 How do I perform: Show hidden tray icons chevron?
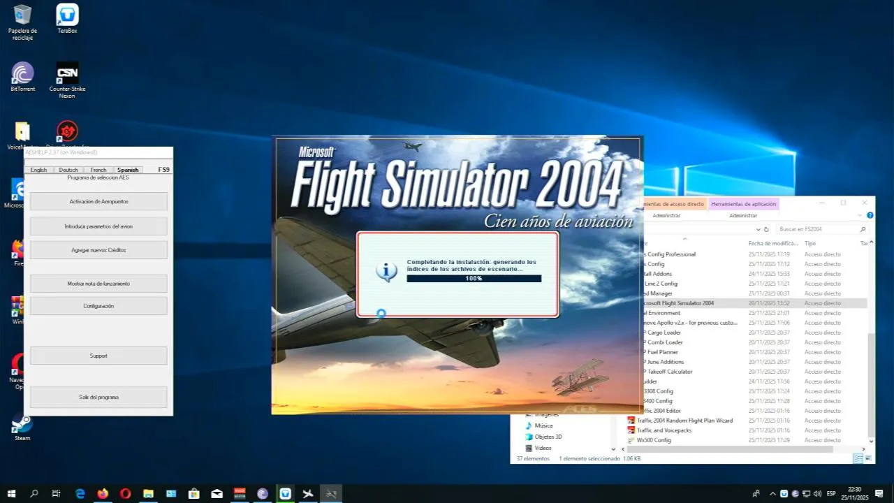click(x=772, y=493)
